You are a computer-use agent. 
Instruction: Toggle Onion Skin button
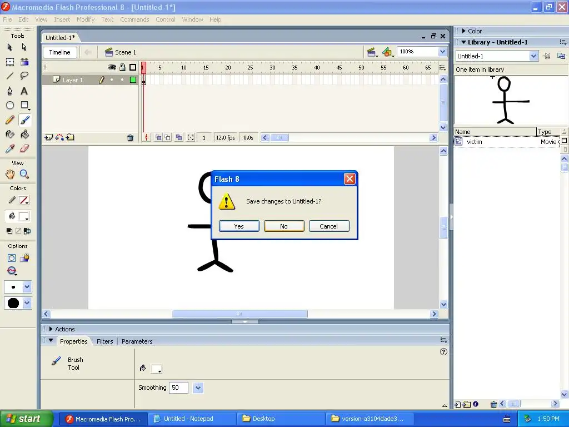point(158,138)
